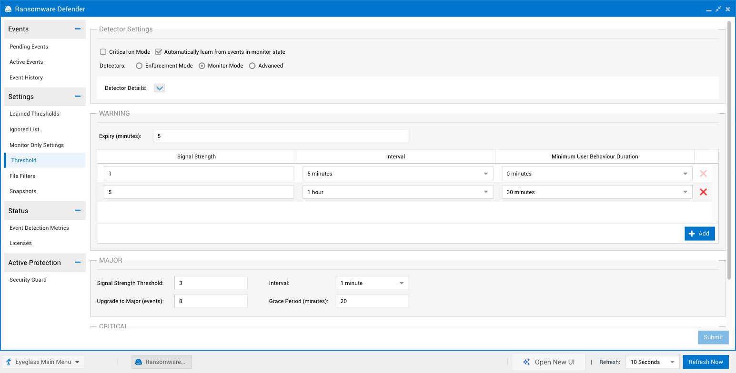Open Monitor Only Settings
The image size is (736, 373).
point(37,145)
